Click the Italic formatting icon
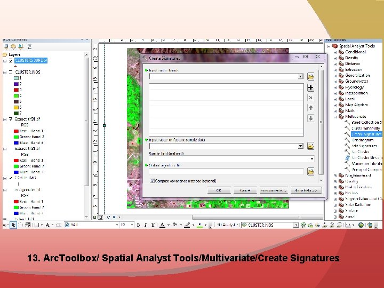384x288 pixels. click(146, 225)
